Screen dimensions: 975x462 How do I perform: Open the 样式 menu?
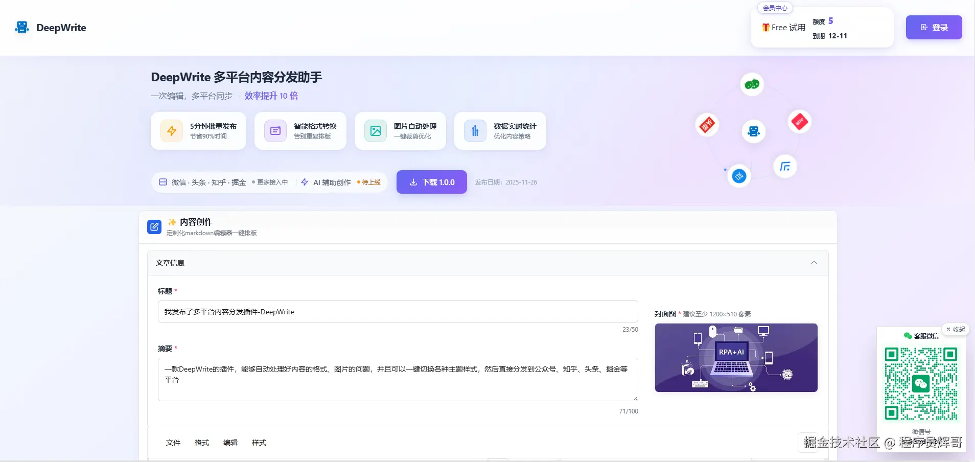click(259, 443)
